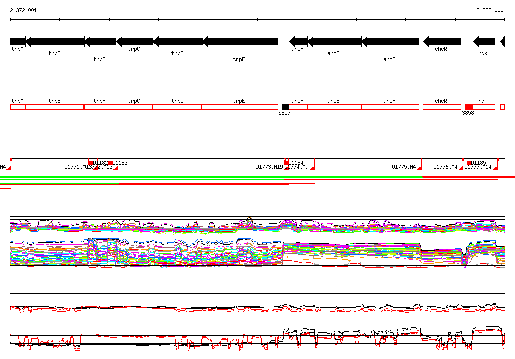Select the red-outlined cheR box

442,107
